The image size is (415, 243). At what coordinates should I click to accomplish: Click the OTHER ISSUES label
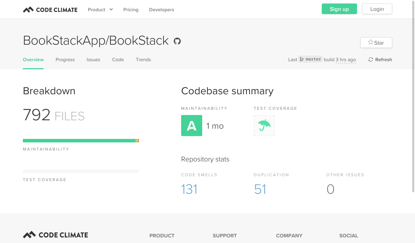pyautogui.click(x=345, y=175)
